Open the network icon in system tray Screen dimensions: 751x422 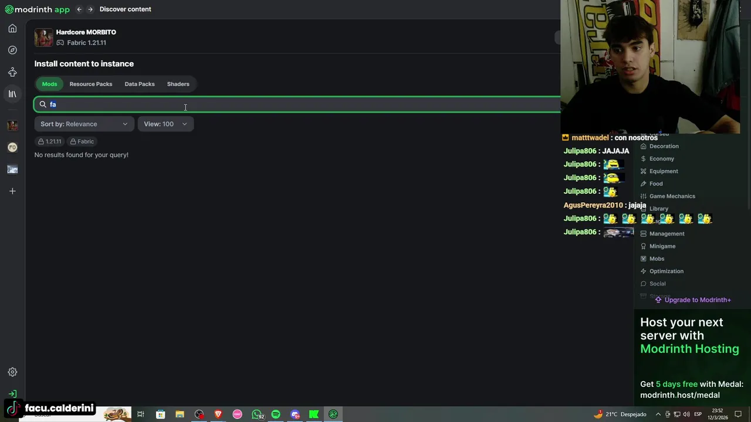point(676,414)
